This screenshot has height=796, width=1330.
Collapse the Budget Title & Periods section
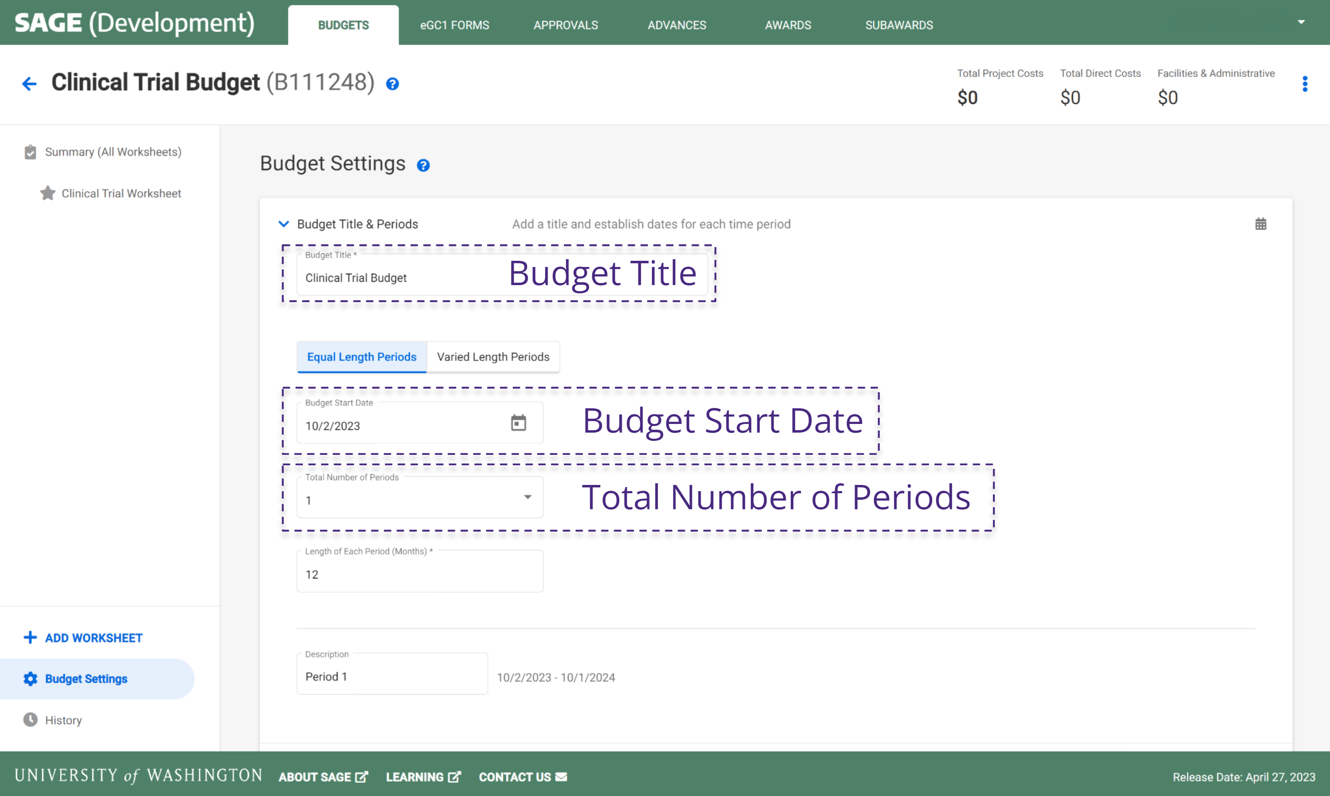click(x=283, y=224)
